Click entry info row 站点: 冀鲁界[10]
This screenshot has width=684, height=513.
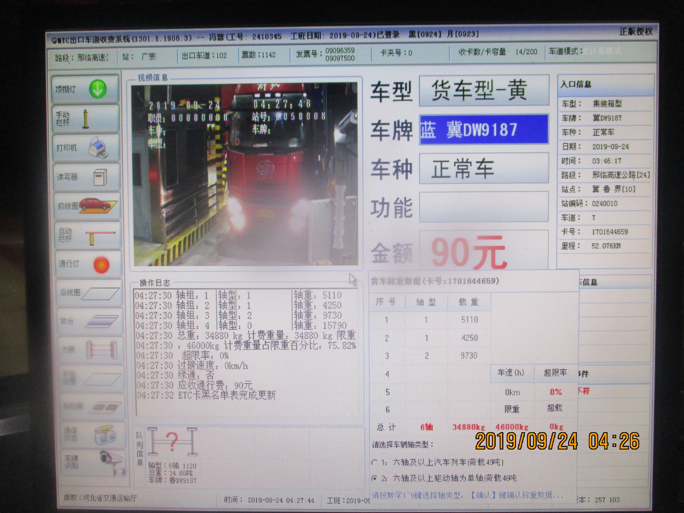coord(605,189)
